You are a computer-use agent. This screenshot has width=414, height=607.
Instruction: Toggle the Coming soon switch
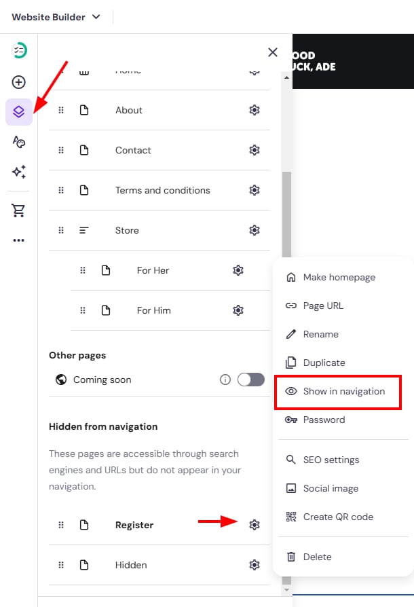point(250,380)
